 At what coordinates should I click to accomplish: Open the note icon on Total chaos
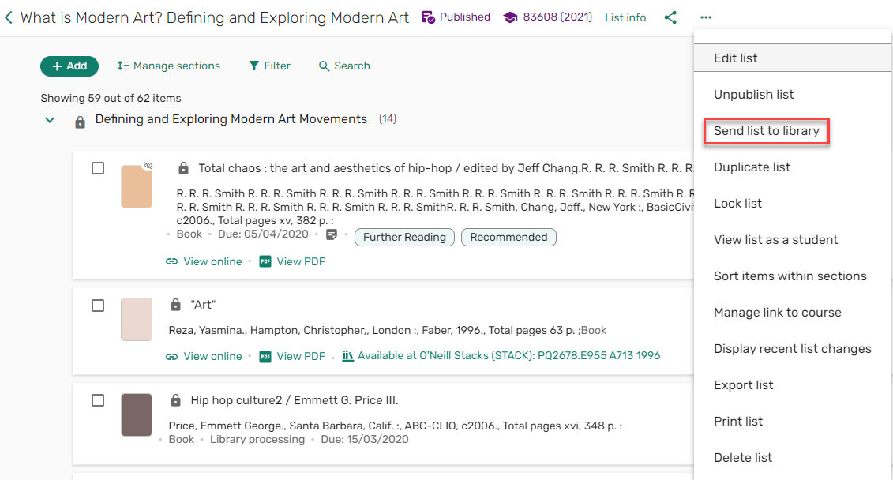pyautogui.click(x=332, y=234)
